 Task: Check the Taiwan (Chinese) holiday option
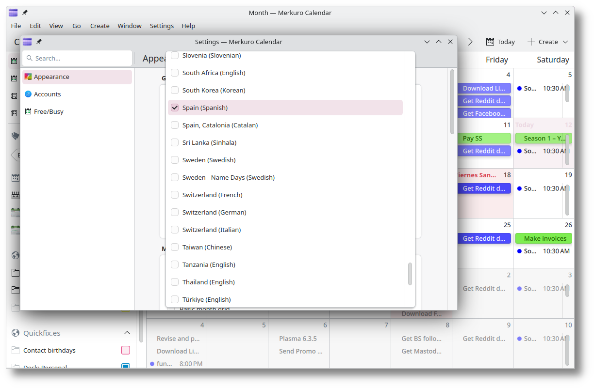[x=175, y=247]
